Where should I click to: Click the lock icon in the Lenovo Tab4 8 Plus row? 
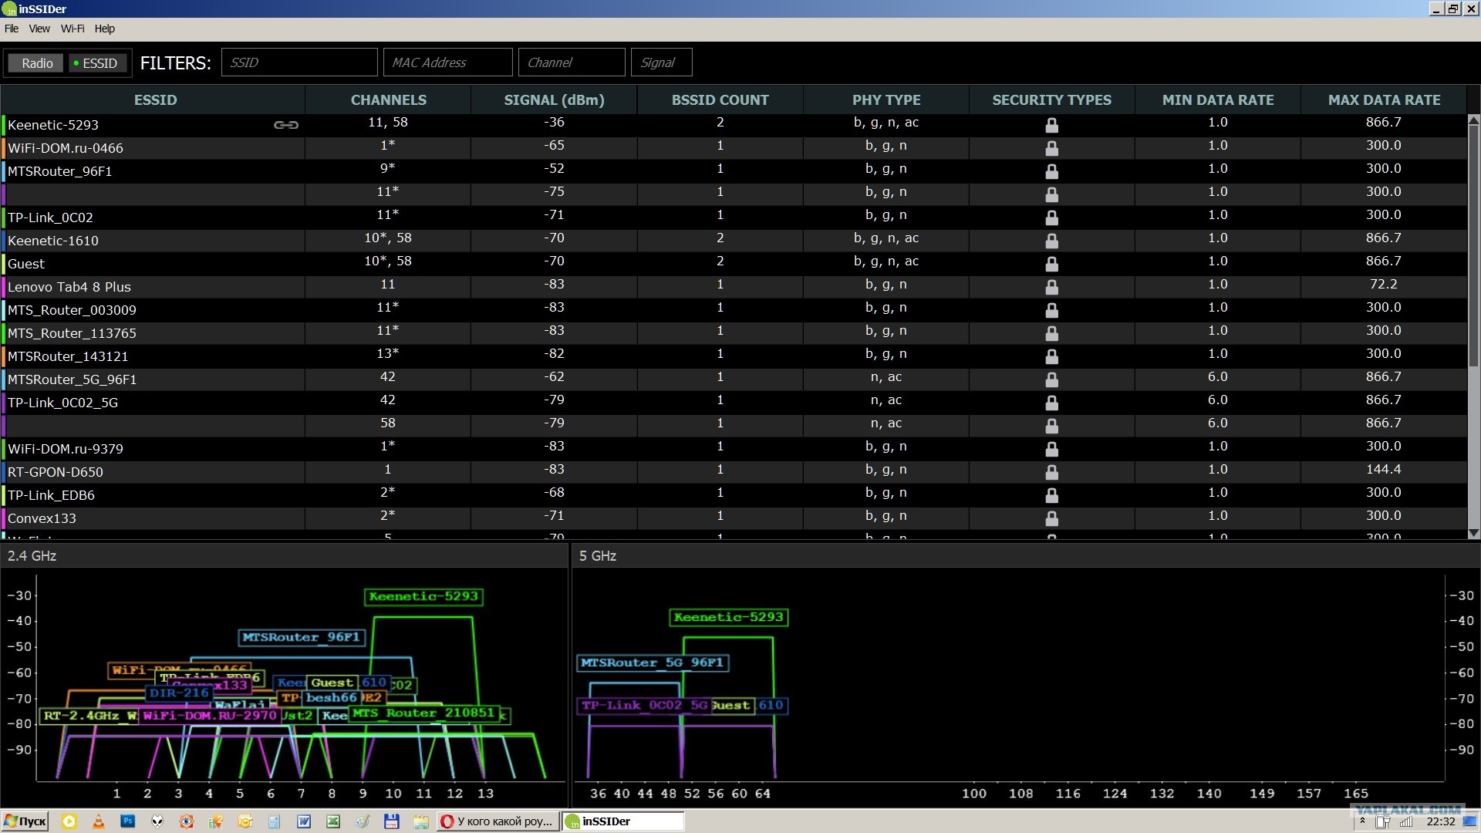(x=1051, y=287)
